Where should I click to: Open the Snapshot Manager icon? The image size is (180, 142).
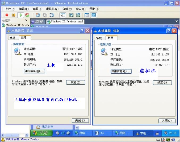[x=52, y=15]
